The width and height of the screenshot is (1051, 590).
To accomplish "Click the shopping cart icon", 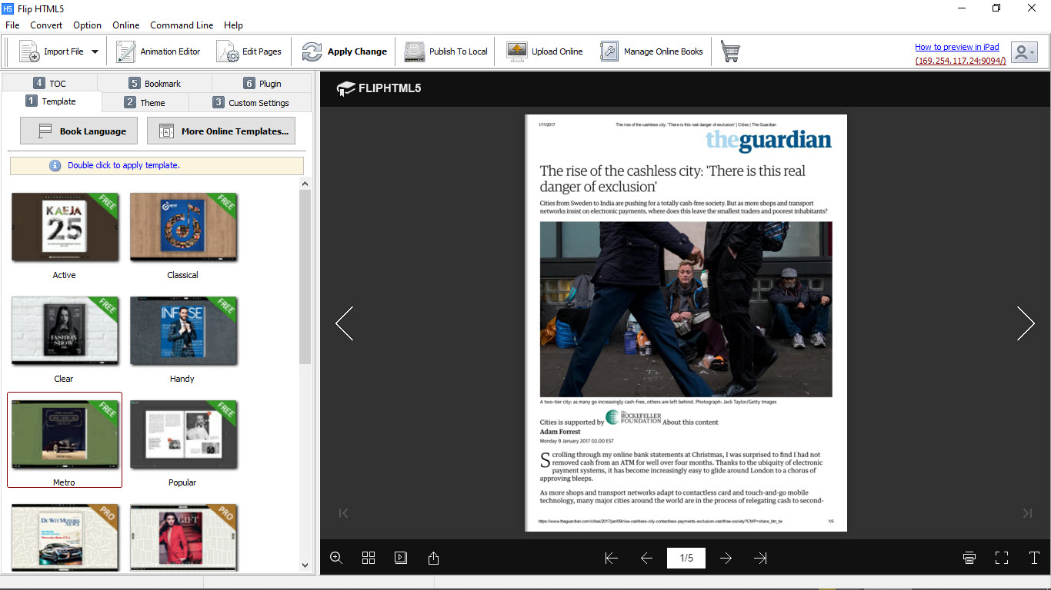I will [730, 51].
